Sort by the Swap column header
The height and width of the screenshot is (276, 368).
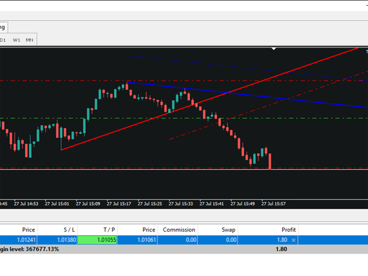click(218, 229)
